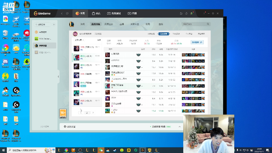This screenshot has height=153, width=272.
Task: Open the FIFA Online entry in the sidebar
Action: point(45,39)
